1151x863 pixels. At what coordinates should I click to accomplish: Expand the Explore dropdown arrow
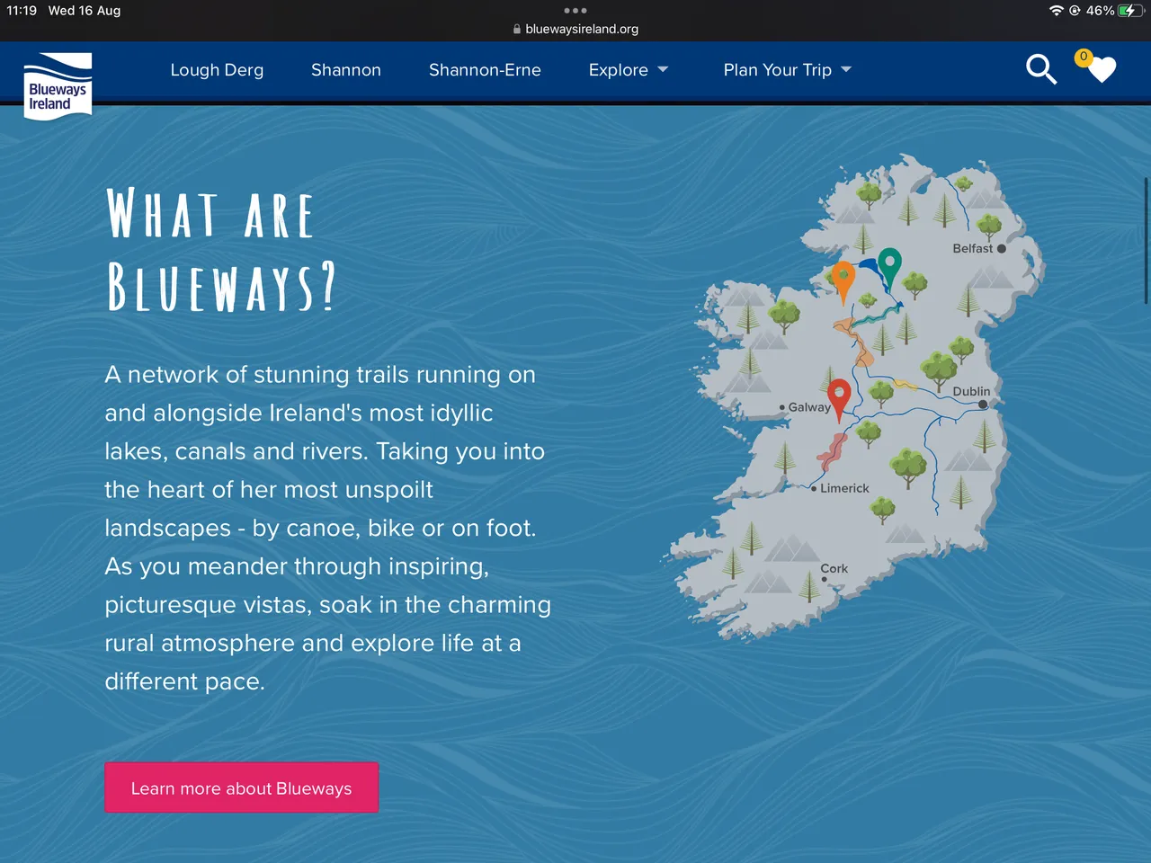663,69
